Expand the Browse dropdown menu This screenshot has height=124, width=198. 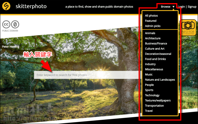click(166, 7)
